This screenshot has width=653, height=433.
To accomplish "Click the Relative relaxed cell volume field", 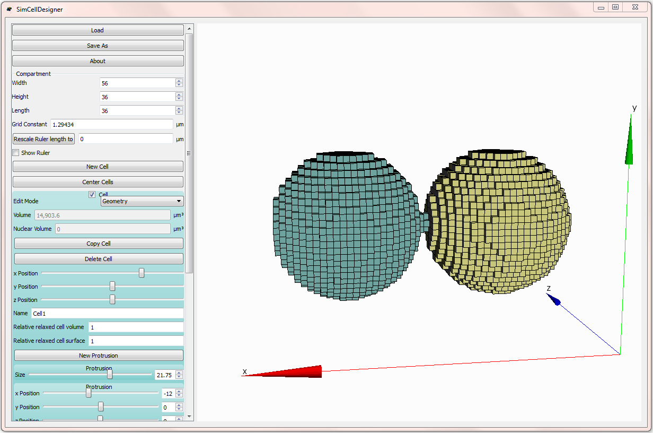I will pos(136,327).
